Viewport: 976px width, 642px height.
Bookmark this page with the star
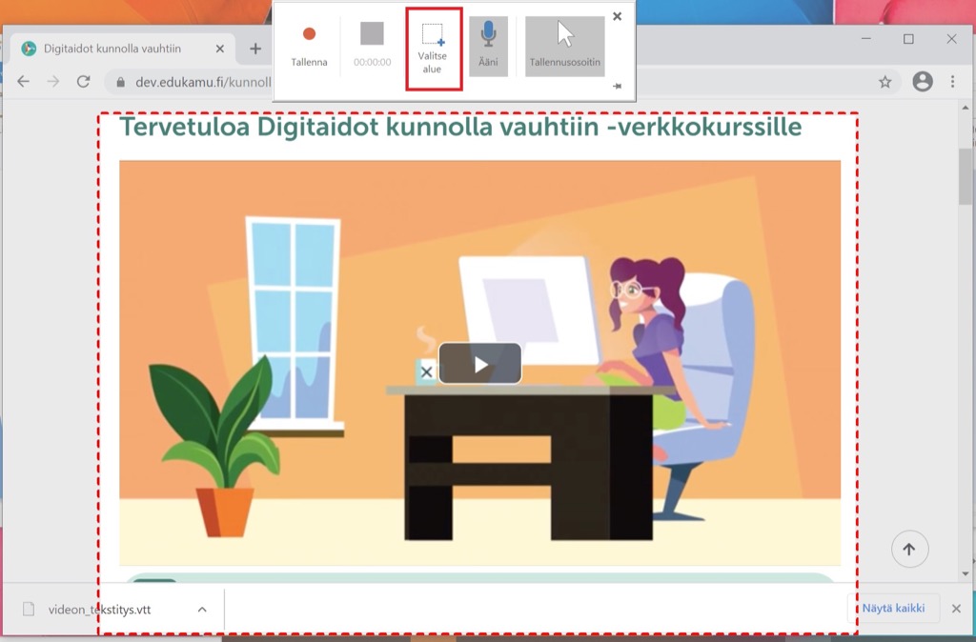[884, 82]
